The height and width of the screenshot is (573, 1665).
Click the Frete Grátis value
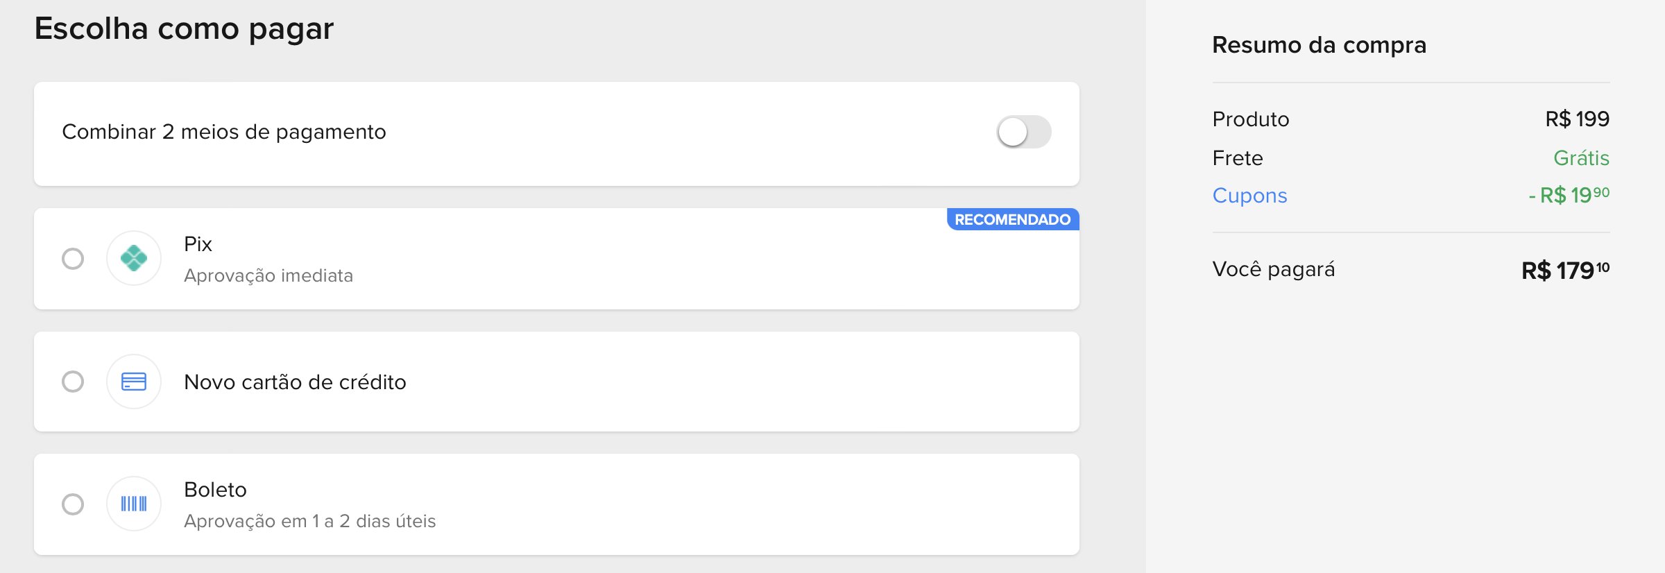(1581, 158)
